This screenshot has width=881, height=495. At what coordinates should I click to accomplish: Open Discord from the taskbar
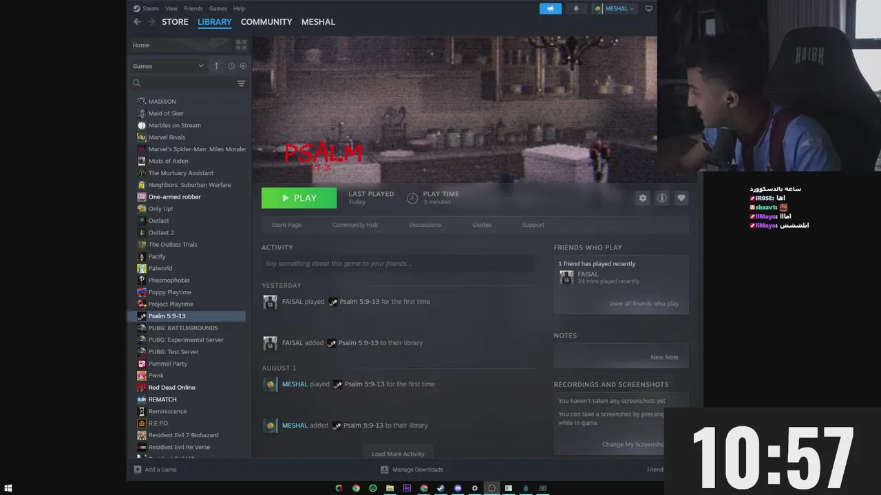[458, 488]
